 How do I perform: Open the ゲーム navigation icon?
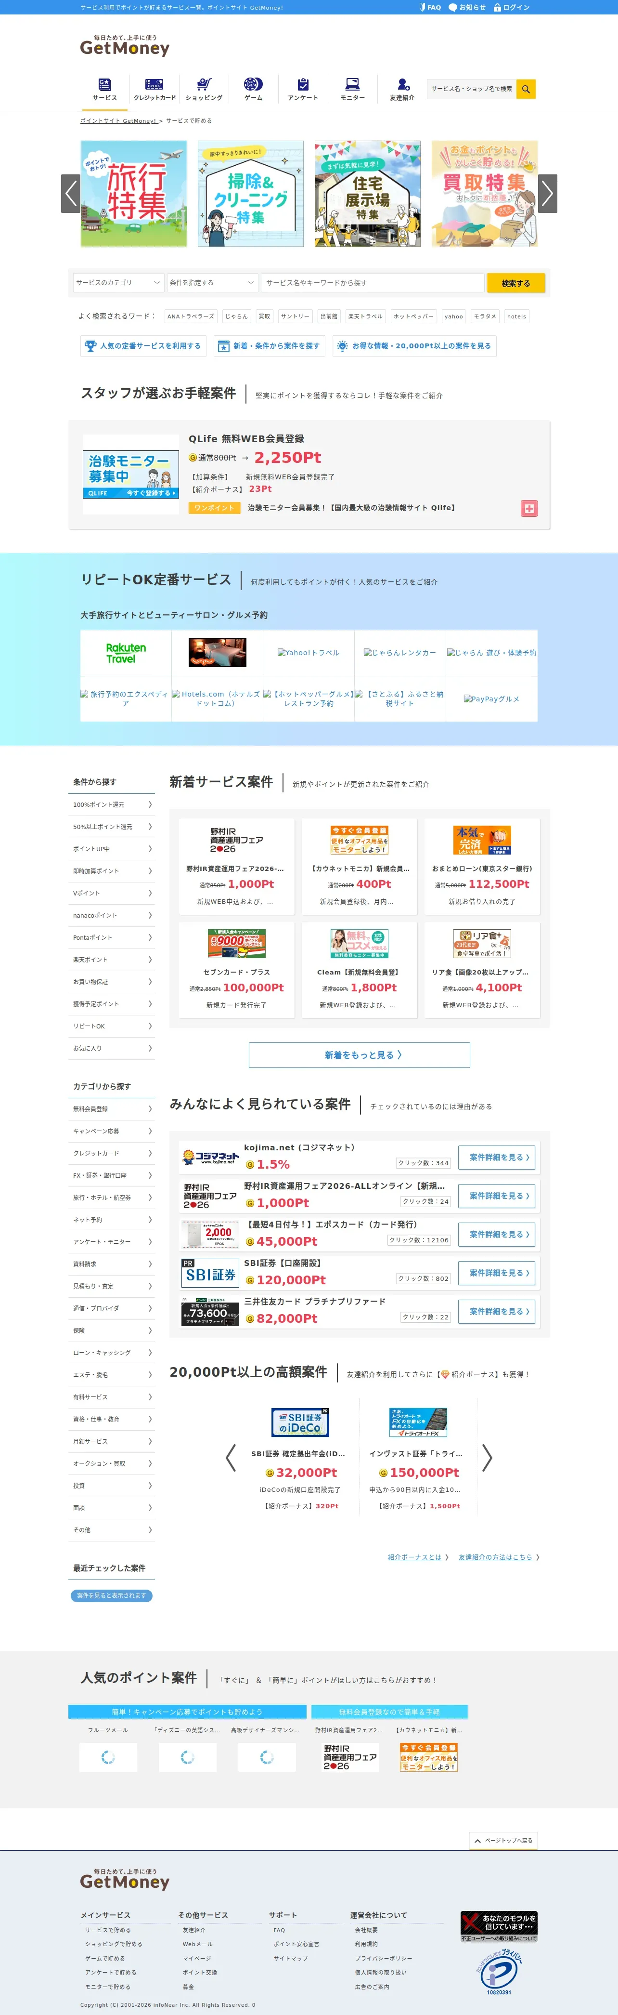(253, 84)
